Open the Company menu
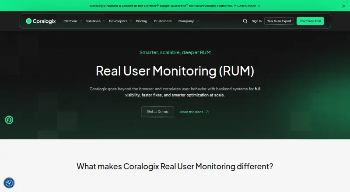The image size is (350, 192). click(x=186, y=21)
